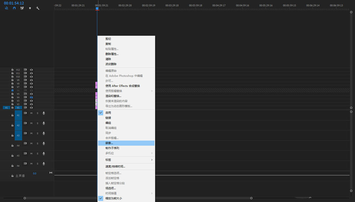Toggle the Snap magnet icon in timeline
The image size is (355, 202).
tap(14, 8)
